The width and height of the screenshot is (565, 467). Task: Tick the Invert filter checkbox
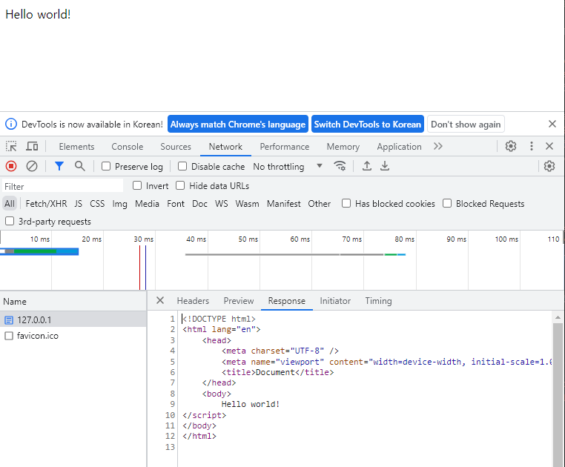point(137,185)
